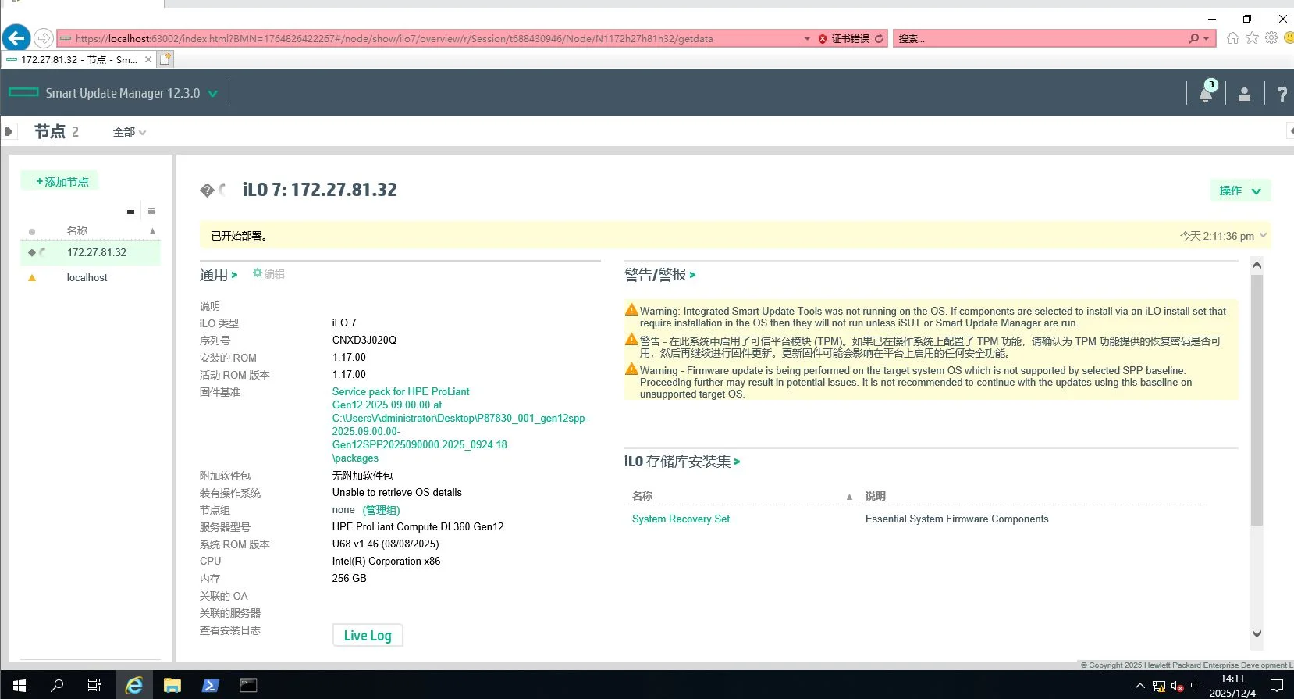Switch node list to list view icon

tap(130, 211)
